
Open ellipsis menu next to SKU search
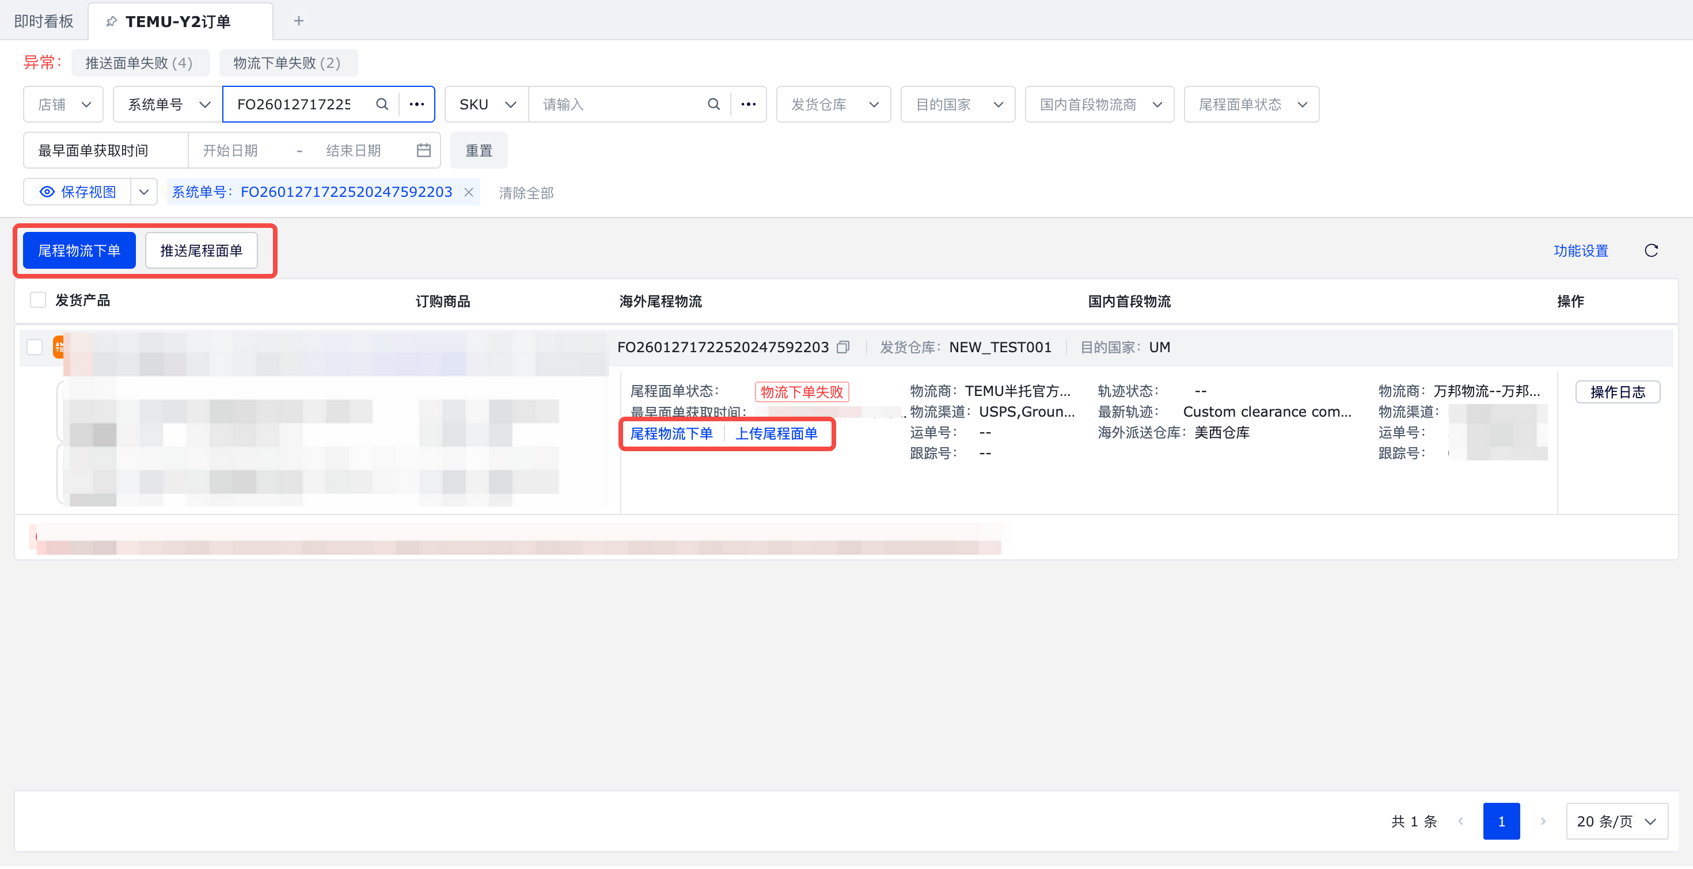click(x=748, y=104)
